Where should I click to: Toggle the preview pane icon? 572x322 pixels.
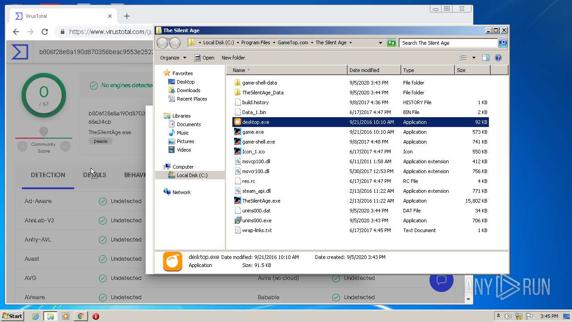(x=486, y=58)
